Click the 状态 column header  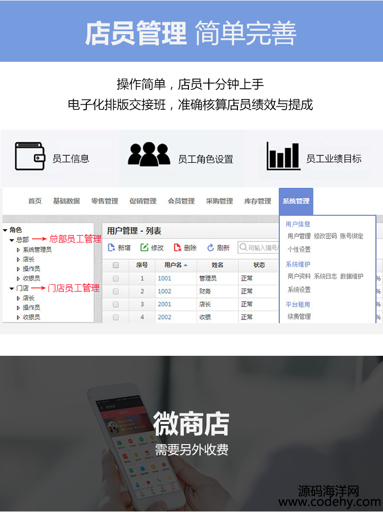pyautogui.click(x=259, y=265)
